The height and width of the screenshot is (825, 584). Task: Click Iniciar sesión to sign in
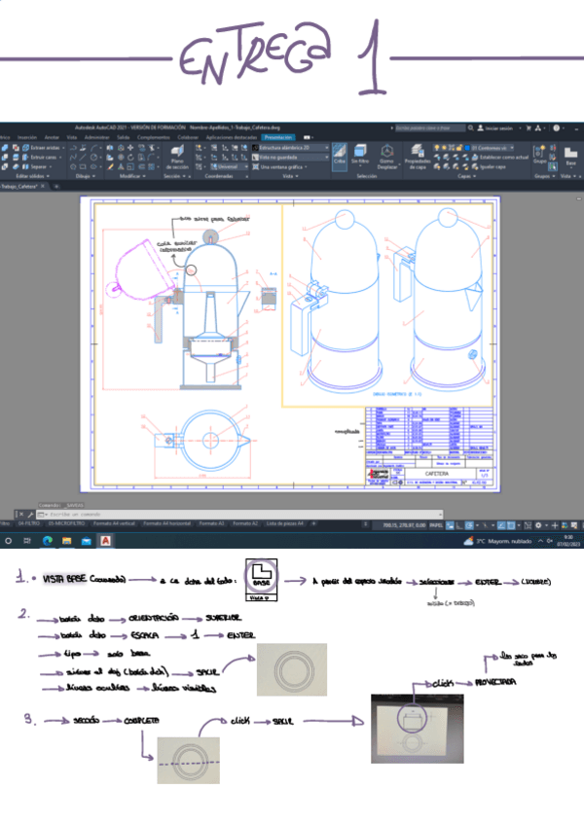(497, 127)
